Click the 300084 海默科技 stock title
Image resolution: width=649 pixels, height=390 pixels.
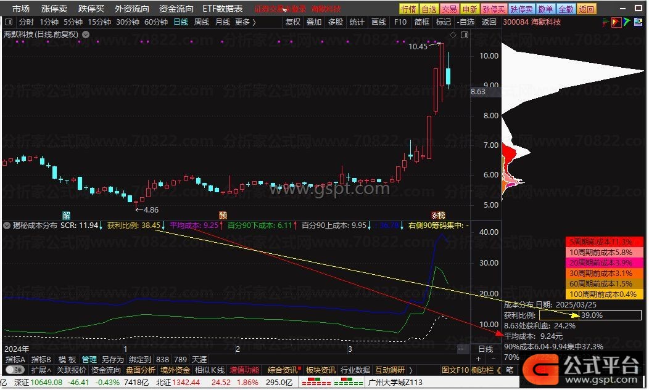click(532, 22)
